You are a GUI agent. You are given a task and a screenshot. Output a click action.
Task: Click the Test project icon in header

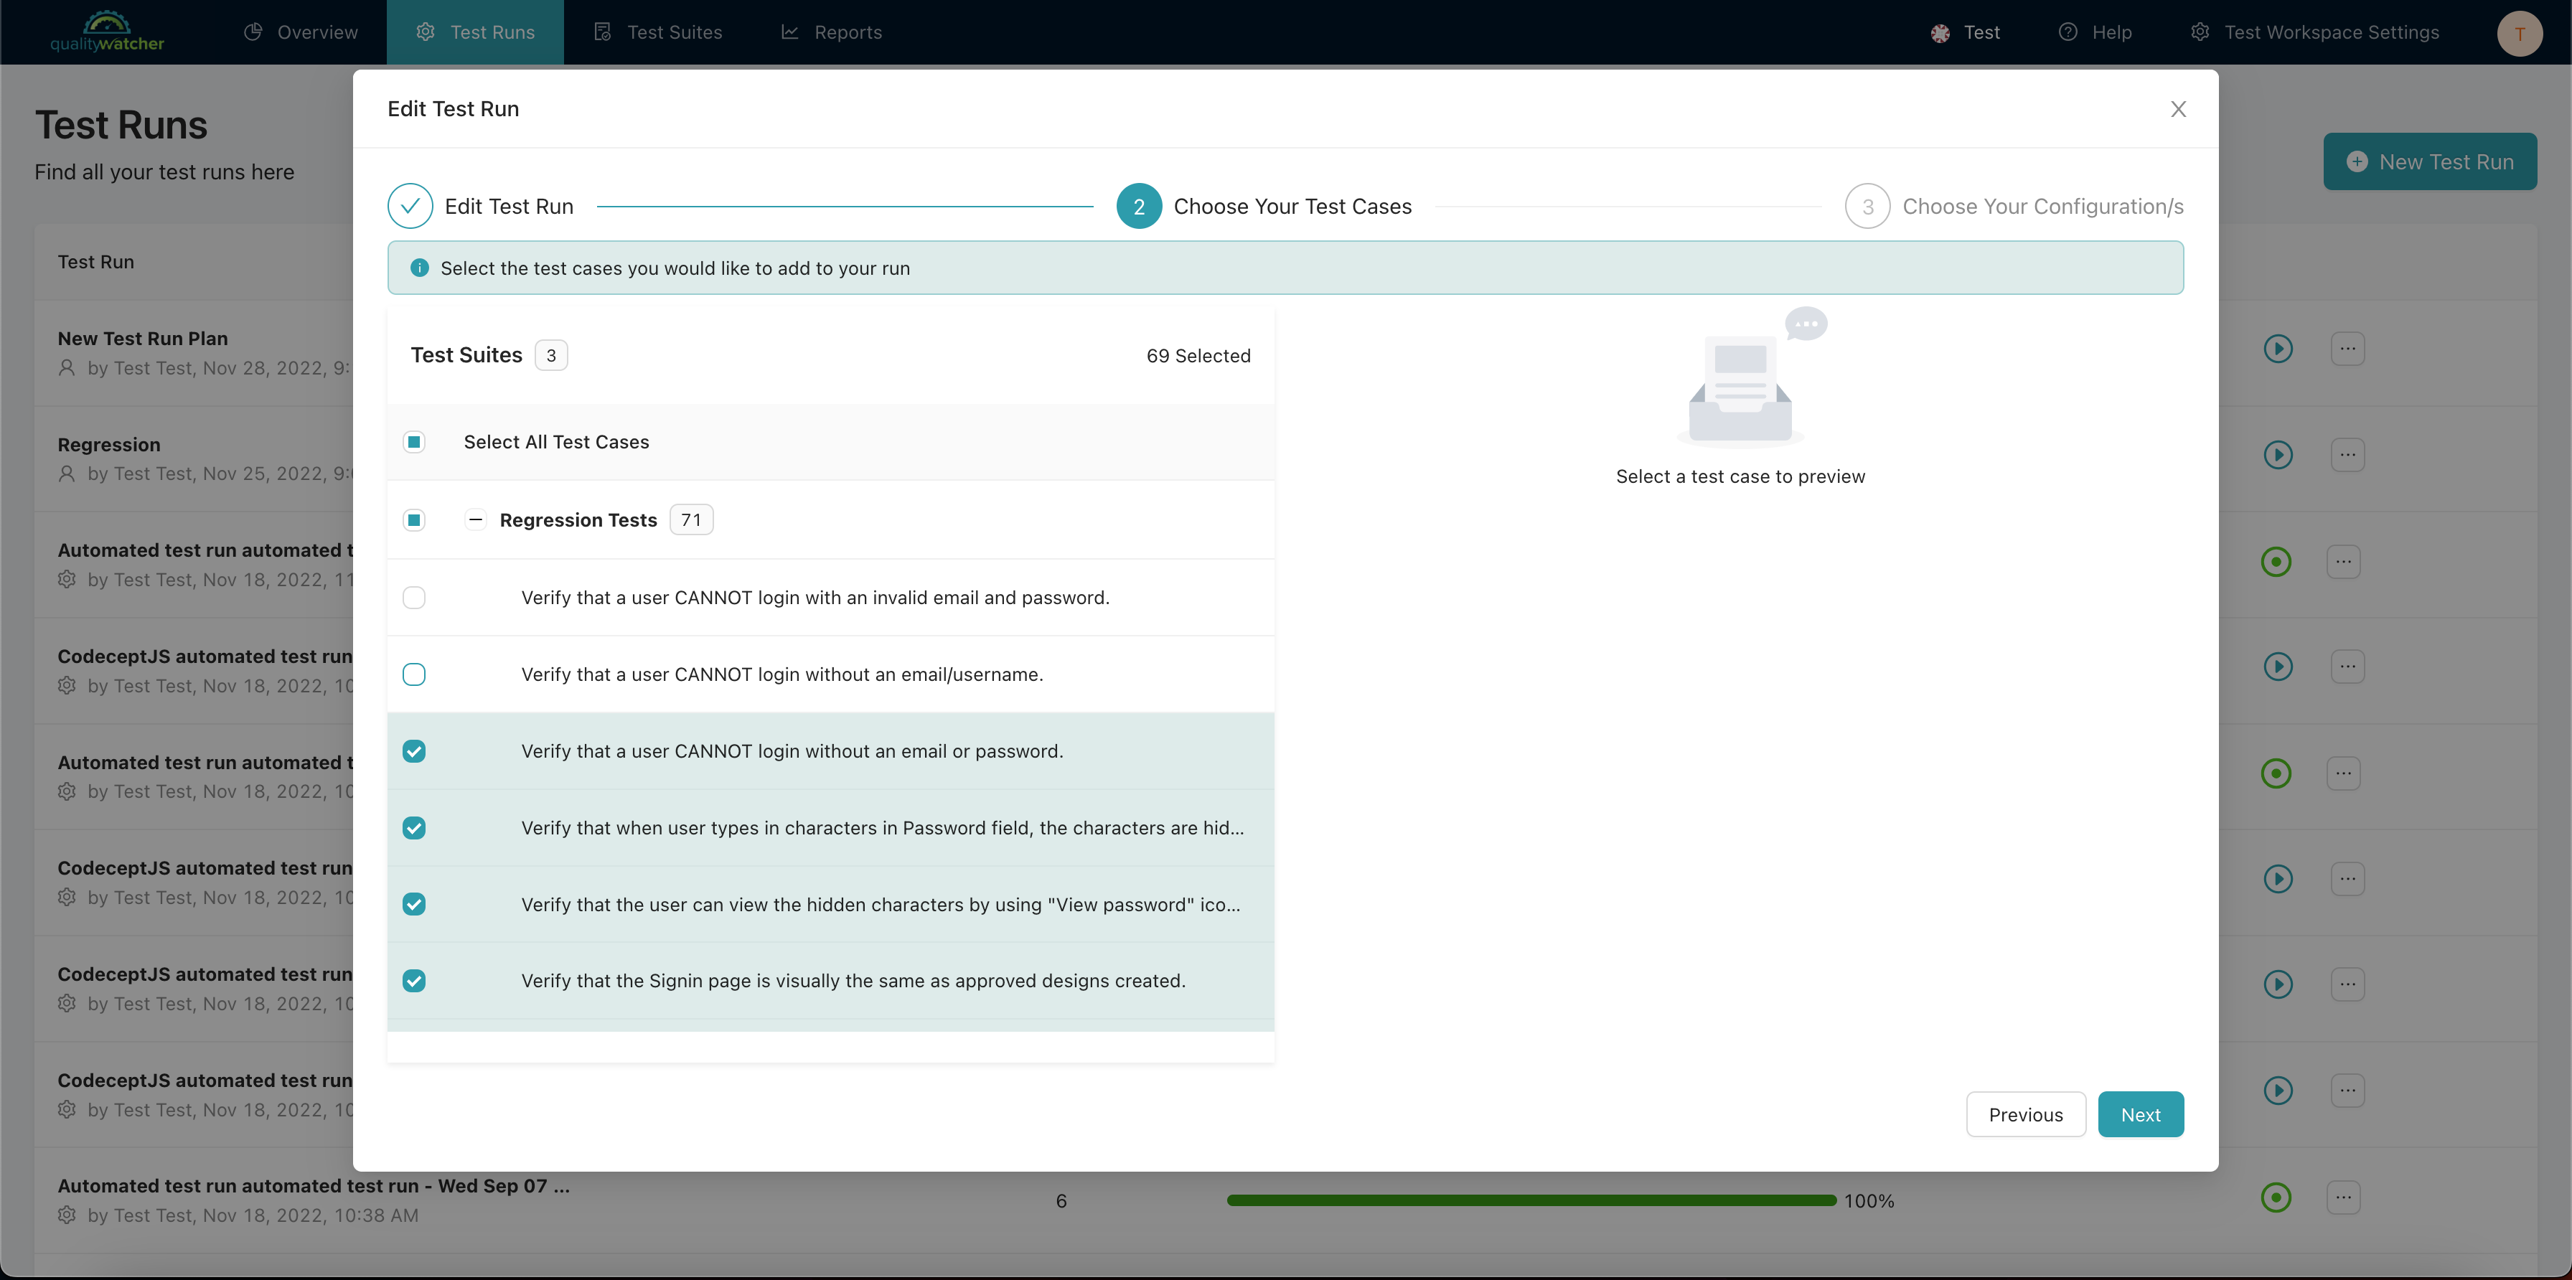tap(1940, 33)
